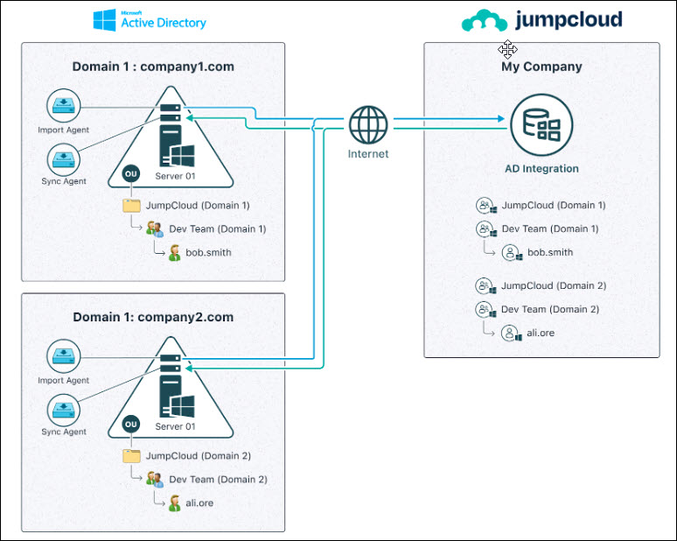677x541 pixels.
Task: Click the Import Agent icon in company1.com
Action: click(x=63, y=109)
